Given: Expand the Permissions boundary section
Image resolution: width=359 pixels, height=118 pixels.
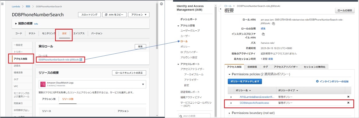Looking at the screenshot, I should coord(229,113).
